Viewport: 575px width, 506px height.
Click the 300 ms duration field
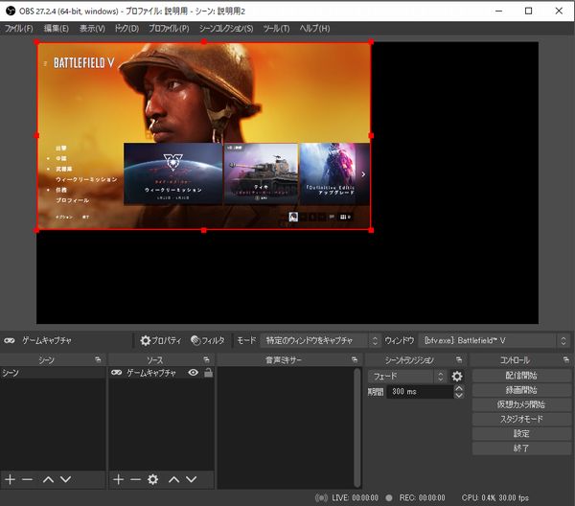(420, 392)
